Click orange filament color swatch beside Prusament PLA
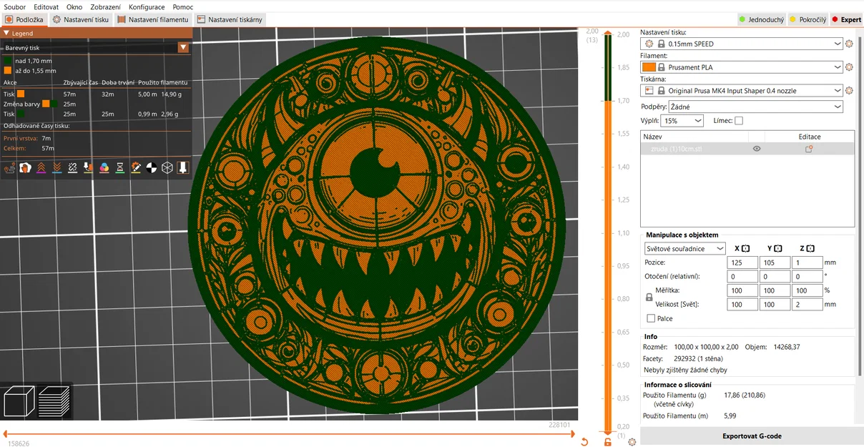The image size is (864, 447). (649, 67)
